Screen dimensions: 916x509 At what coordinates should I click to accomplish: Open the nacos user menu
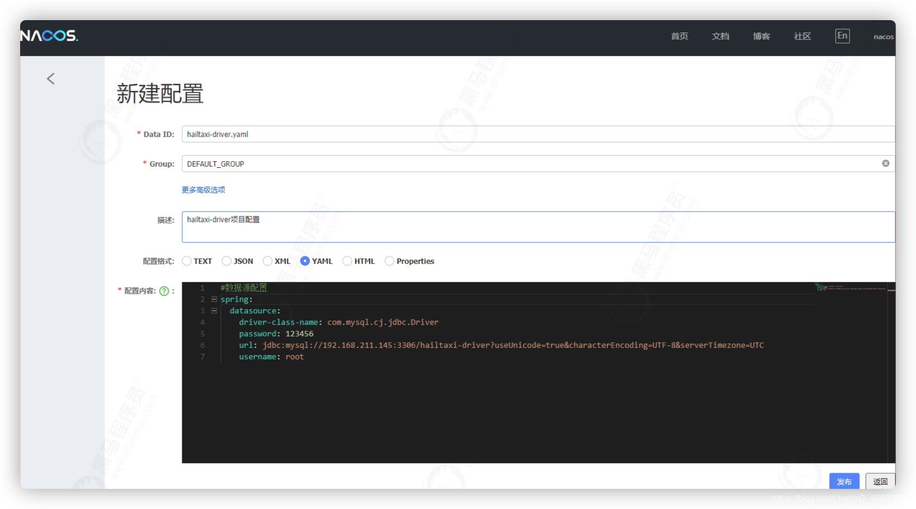pos(884,37)
